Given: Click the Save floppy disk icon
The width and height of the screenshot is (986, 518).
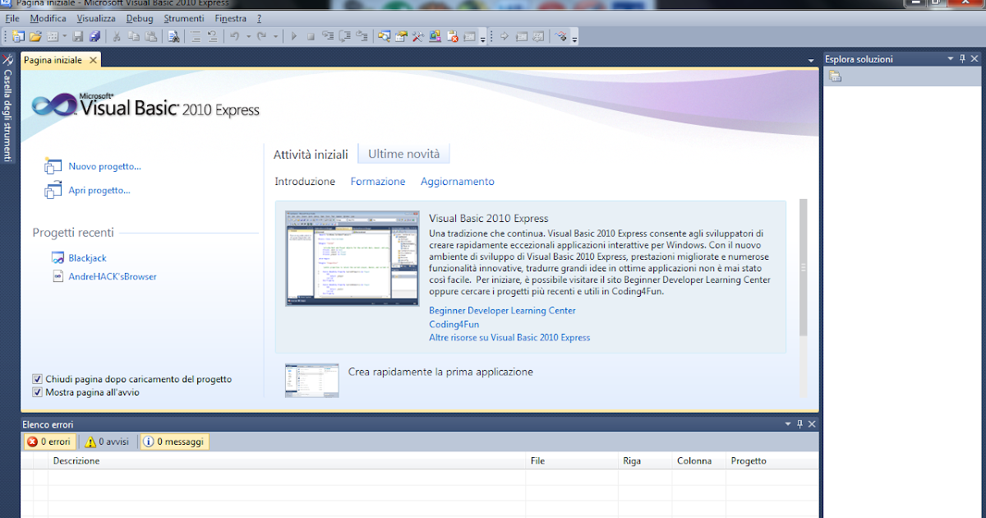Looking at the screenshot, I should point(78,36).
